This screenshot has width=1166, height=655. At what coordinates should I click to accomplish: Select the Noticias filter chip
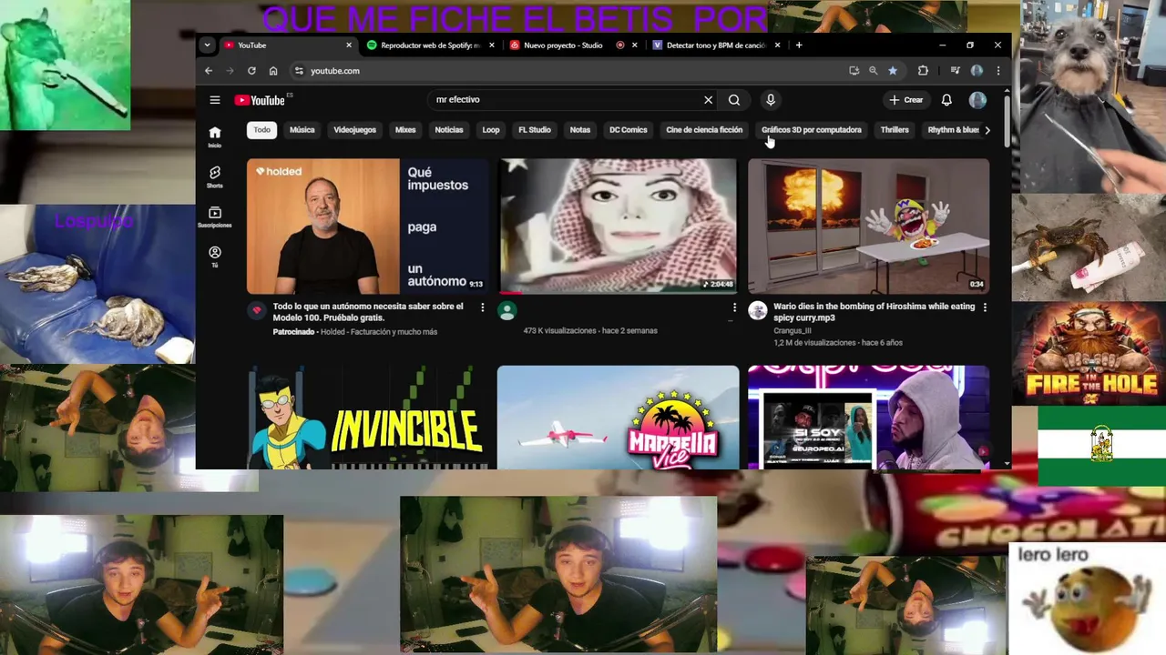pos(449,130)
